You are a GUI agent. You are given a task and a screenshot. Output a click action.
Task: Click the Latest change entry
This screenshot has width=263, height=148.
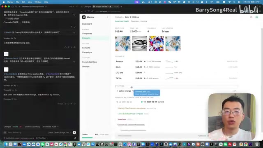125,91
